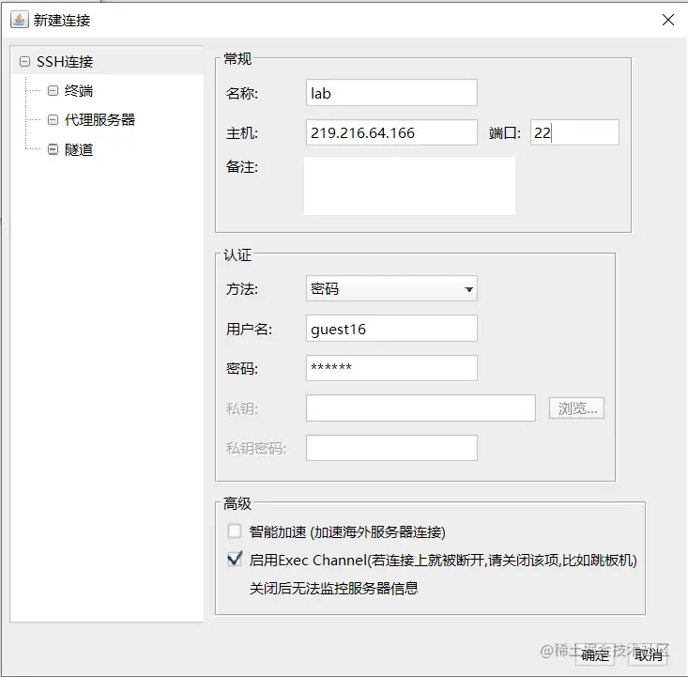Image resolution: width=688 pixels, height=677 pixels.
Task: Cancel with the 取消 button
Action: pyautogui.click(x=648, y=654)
